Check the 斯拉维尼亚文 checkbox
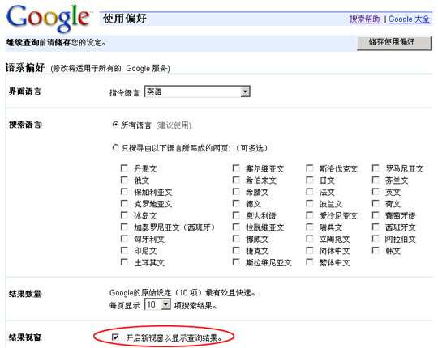 click(236, 262)
